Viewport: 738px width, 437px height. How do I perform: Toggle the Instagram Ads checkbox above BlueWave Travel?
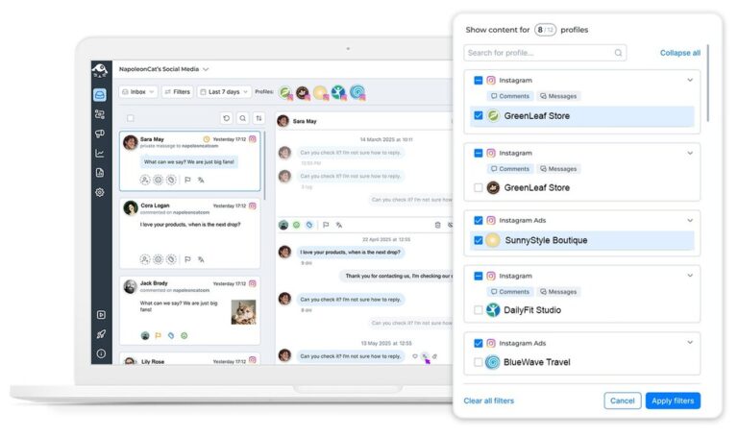479,344
